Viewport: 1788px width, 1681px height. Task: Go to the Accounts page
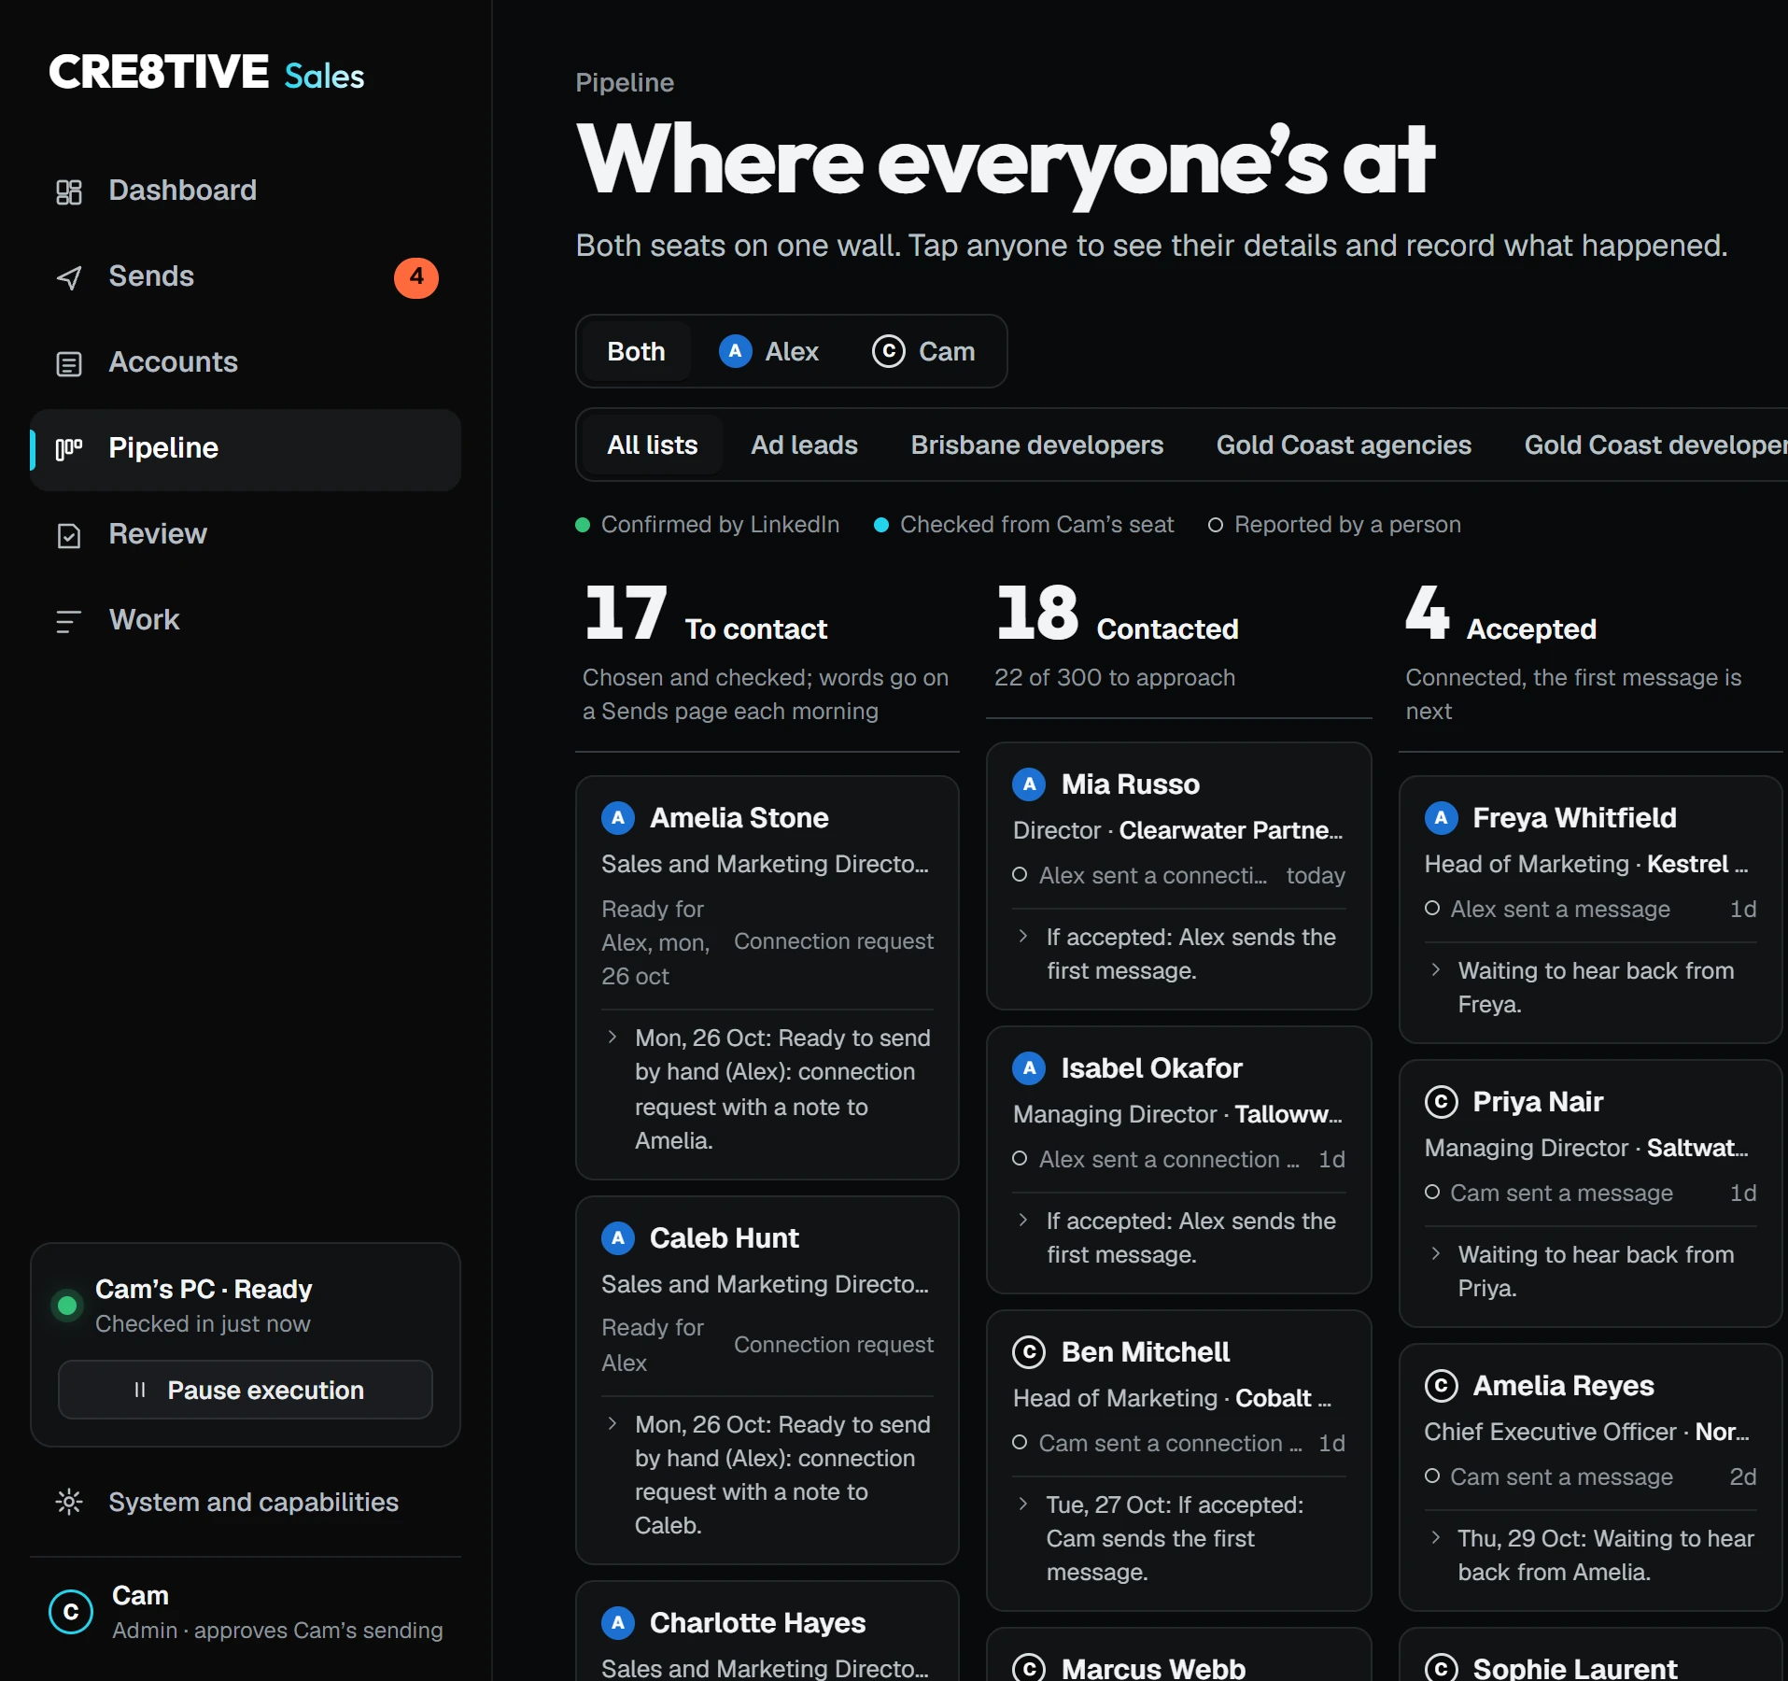tap(246, 363)
